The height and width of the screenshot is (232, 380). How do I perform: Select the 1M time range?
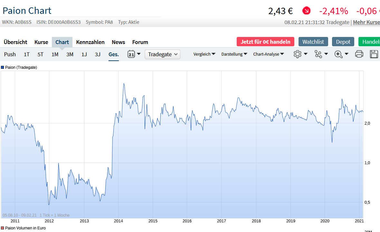coord(55,54)
